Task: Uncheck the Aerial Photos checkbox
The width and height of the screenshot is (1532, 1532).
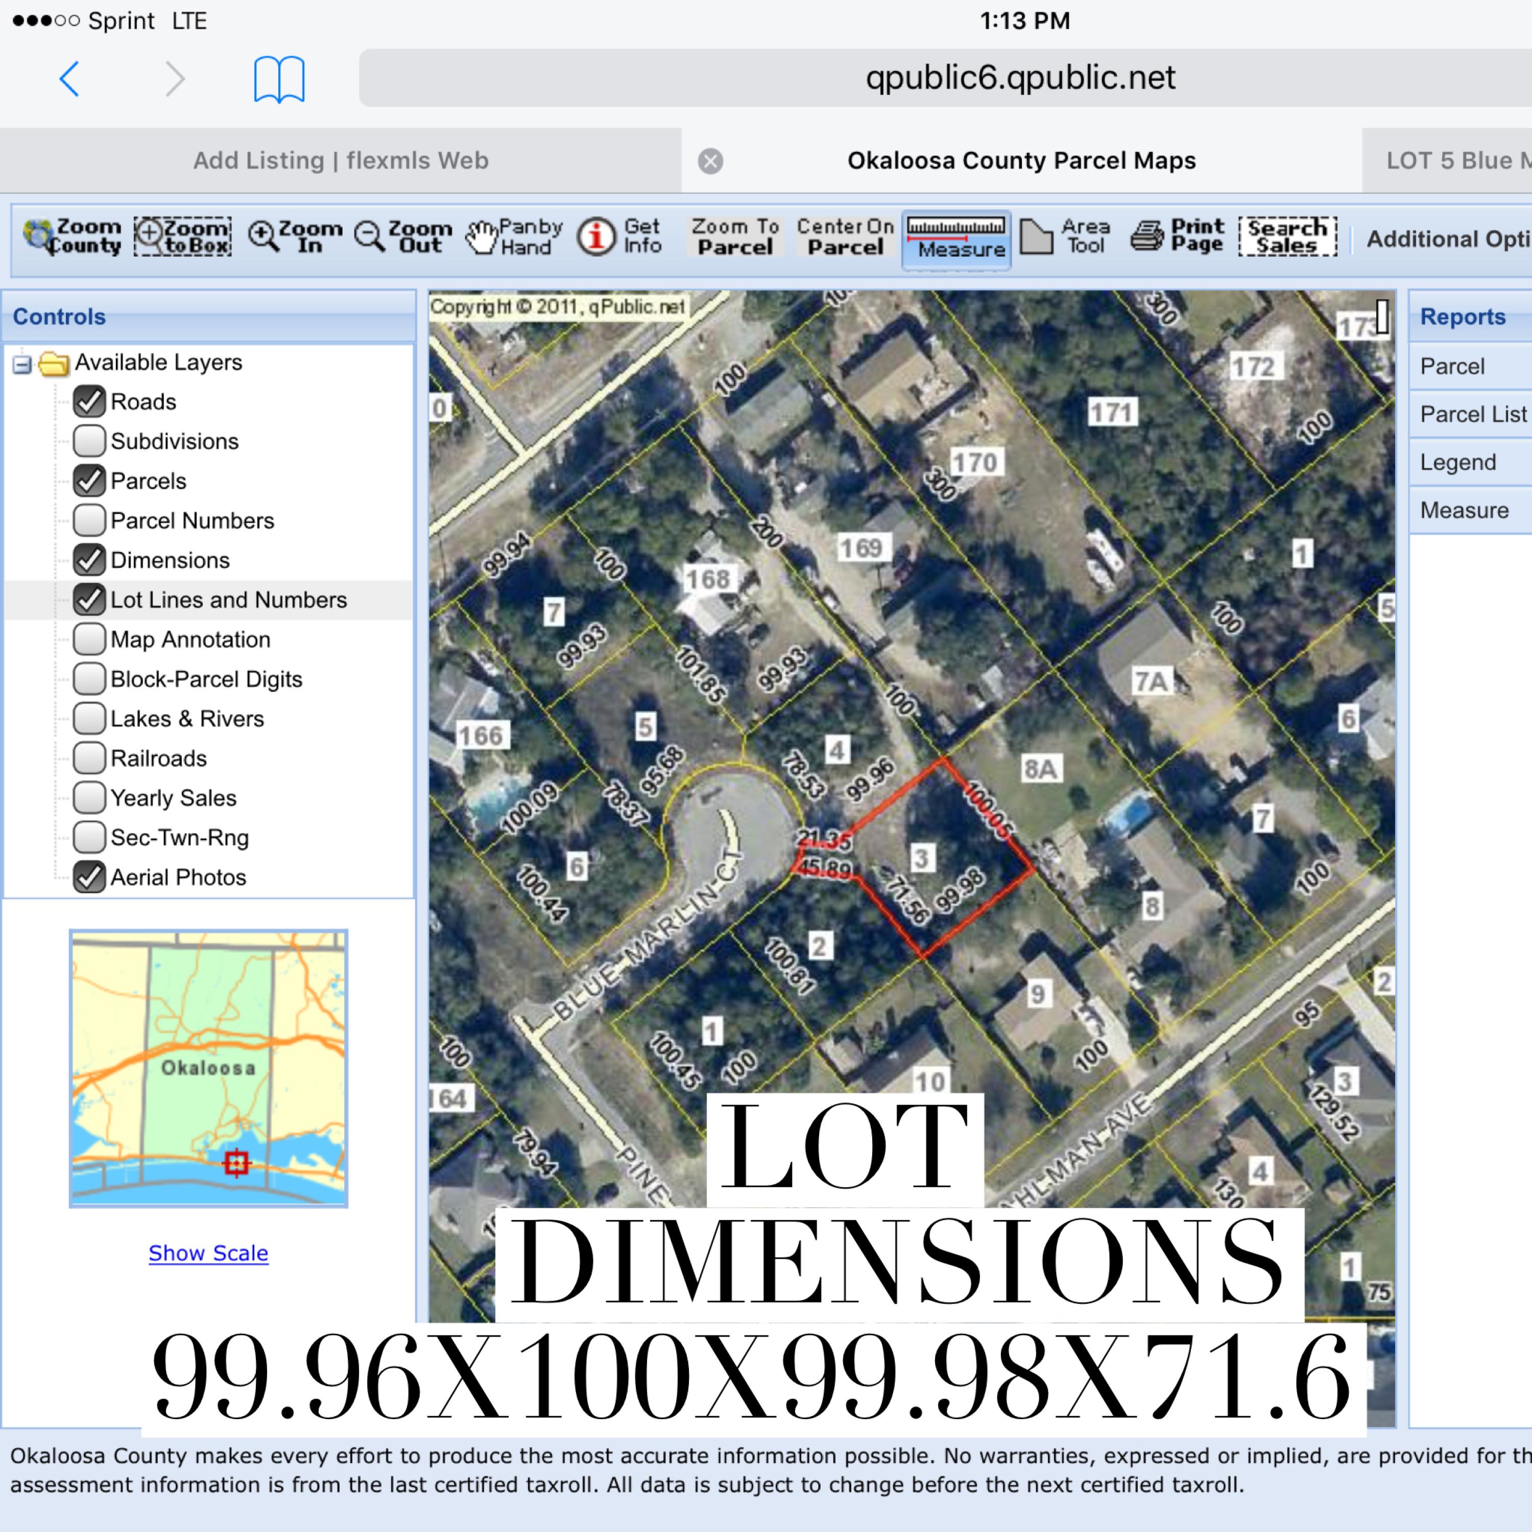Action: point(89,877)
